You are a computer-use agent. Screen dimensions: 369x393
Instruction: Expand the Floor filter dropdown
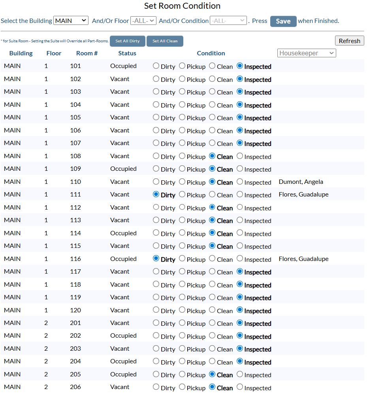click(x=143, y=21)
